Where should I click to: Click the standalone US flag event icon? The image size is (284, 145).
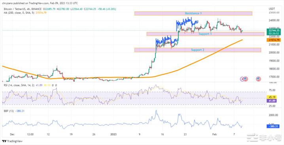tap(258, 79)
